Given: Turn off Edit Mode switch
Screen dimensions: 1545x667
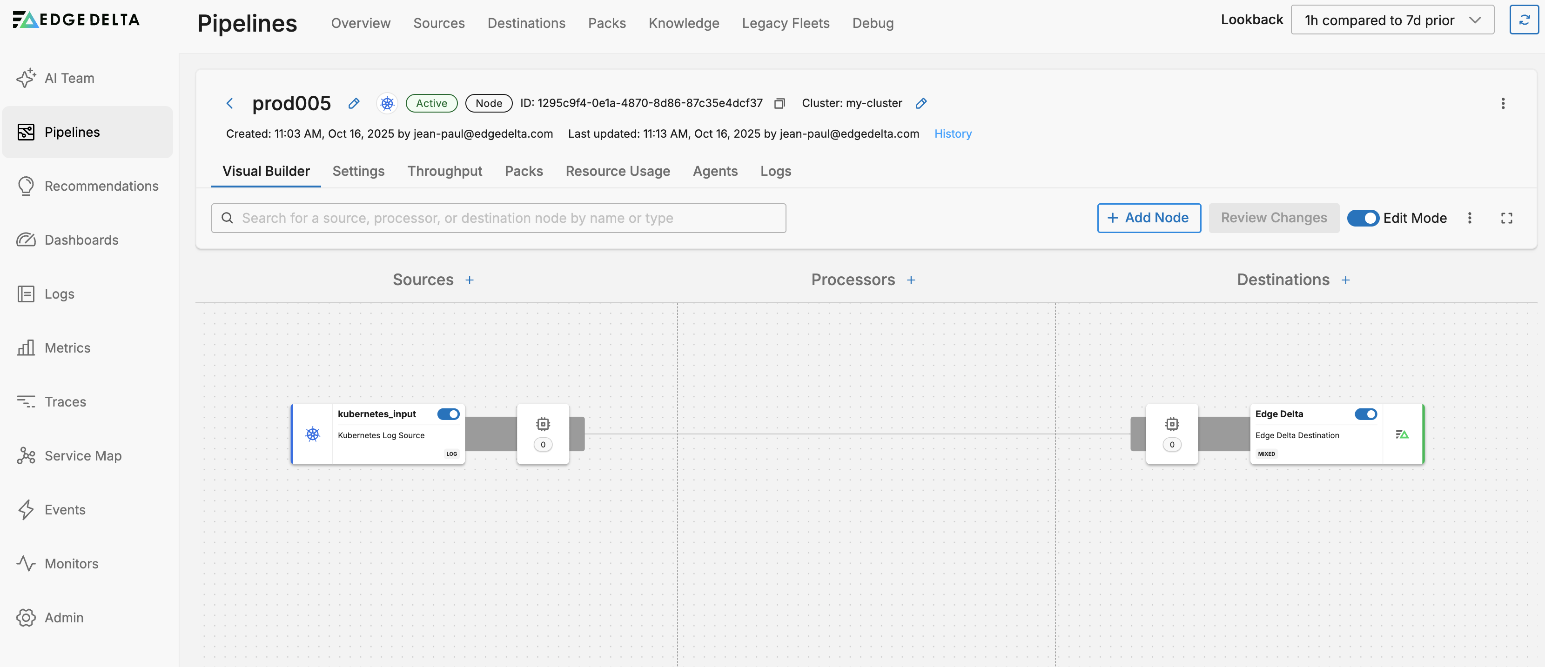Looking at the screenshot, I should coord(1363,218).
